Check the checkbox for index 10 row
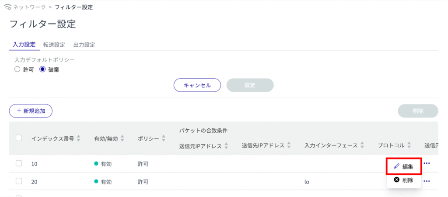 [19, 163]
